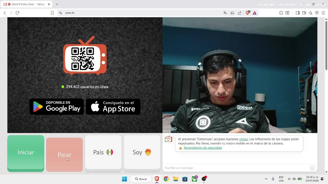This screenshot has width=328, height=184.
Task: Open the volume speaker icon in tray
Action: 294,179
